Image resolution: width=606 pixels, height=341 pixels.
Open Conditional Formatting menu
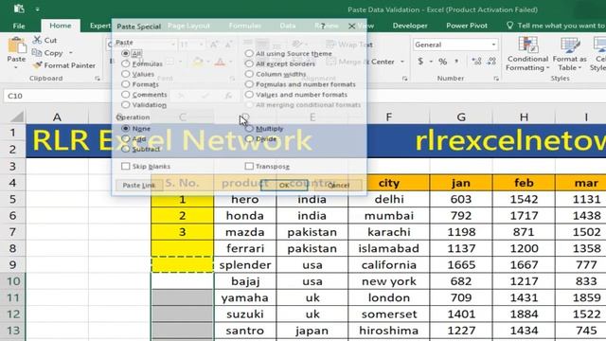(527, 54)
